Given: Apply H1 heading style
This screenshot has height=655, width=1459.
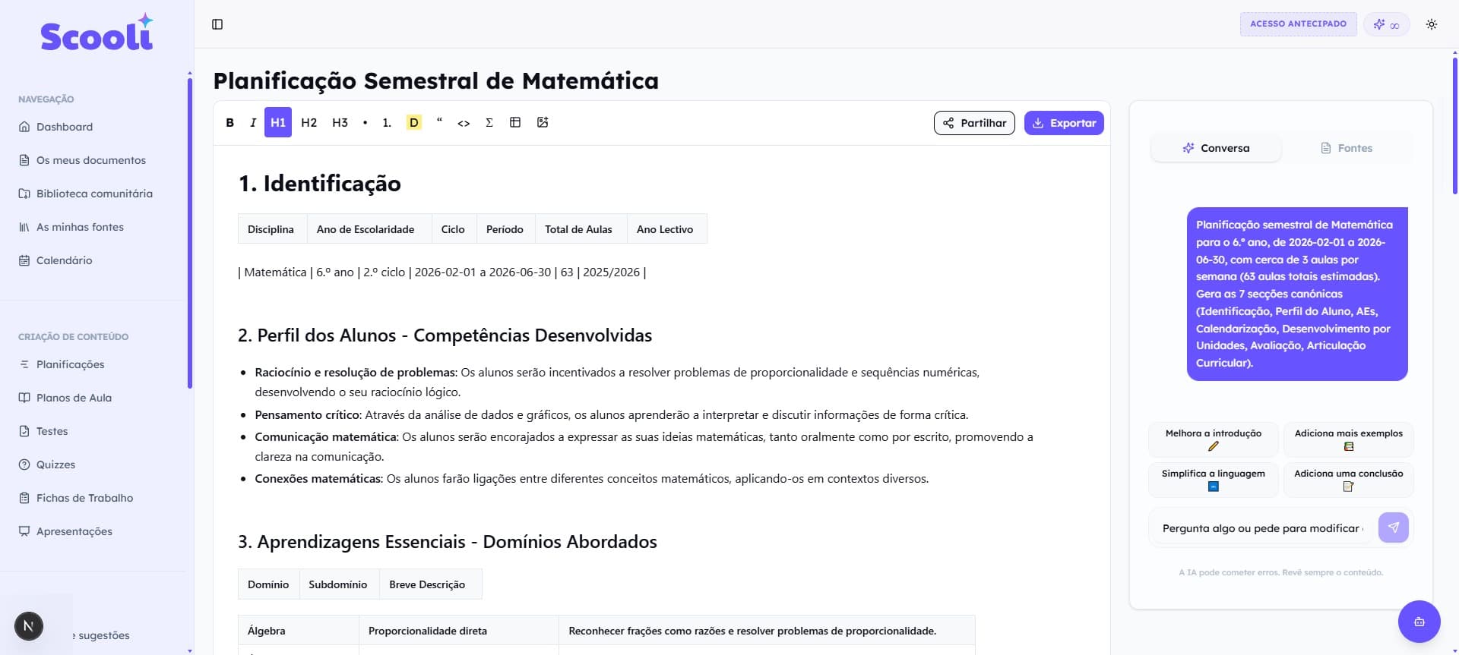Looking at the screenshot, I should coord(278,122).
